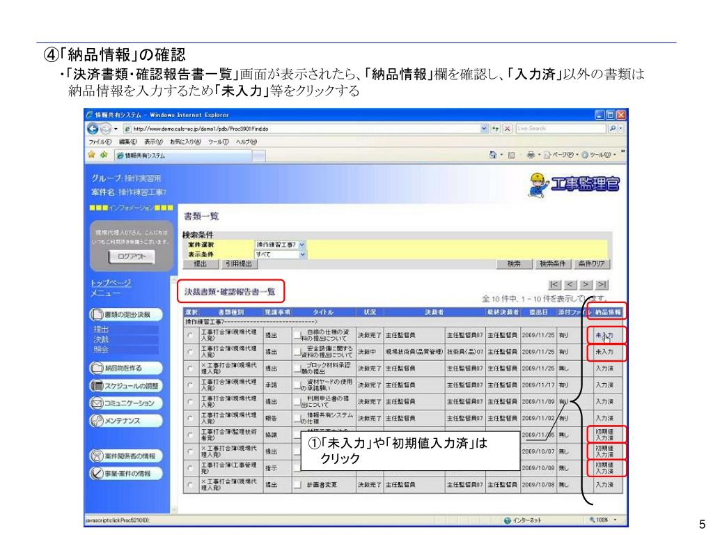Click the 検索 button
This screenshot has width=713, height=535.
point(514,264)
